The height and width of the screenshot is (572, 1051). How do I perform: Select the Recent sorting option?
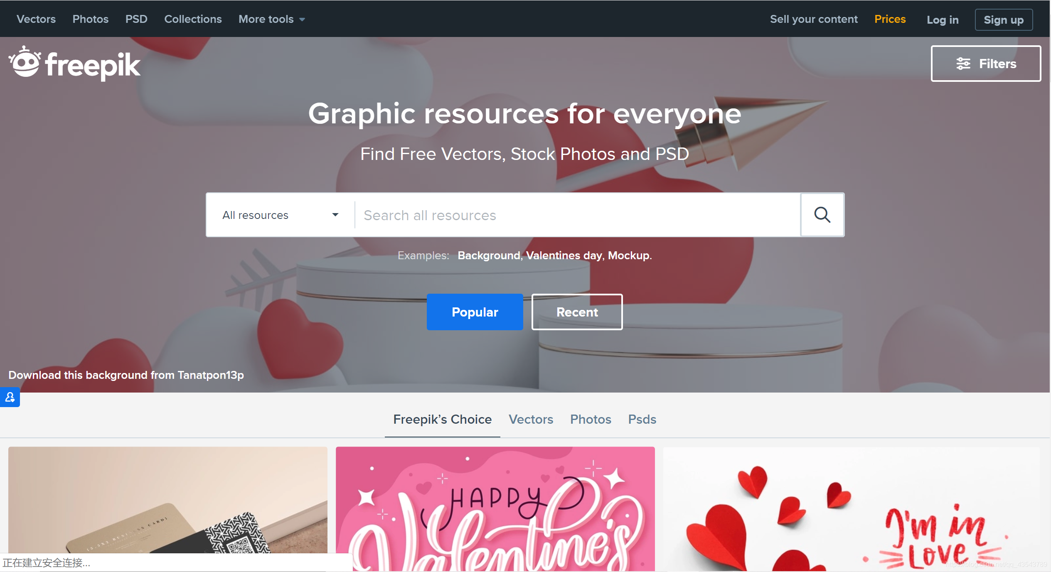[577, 312]
